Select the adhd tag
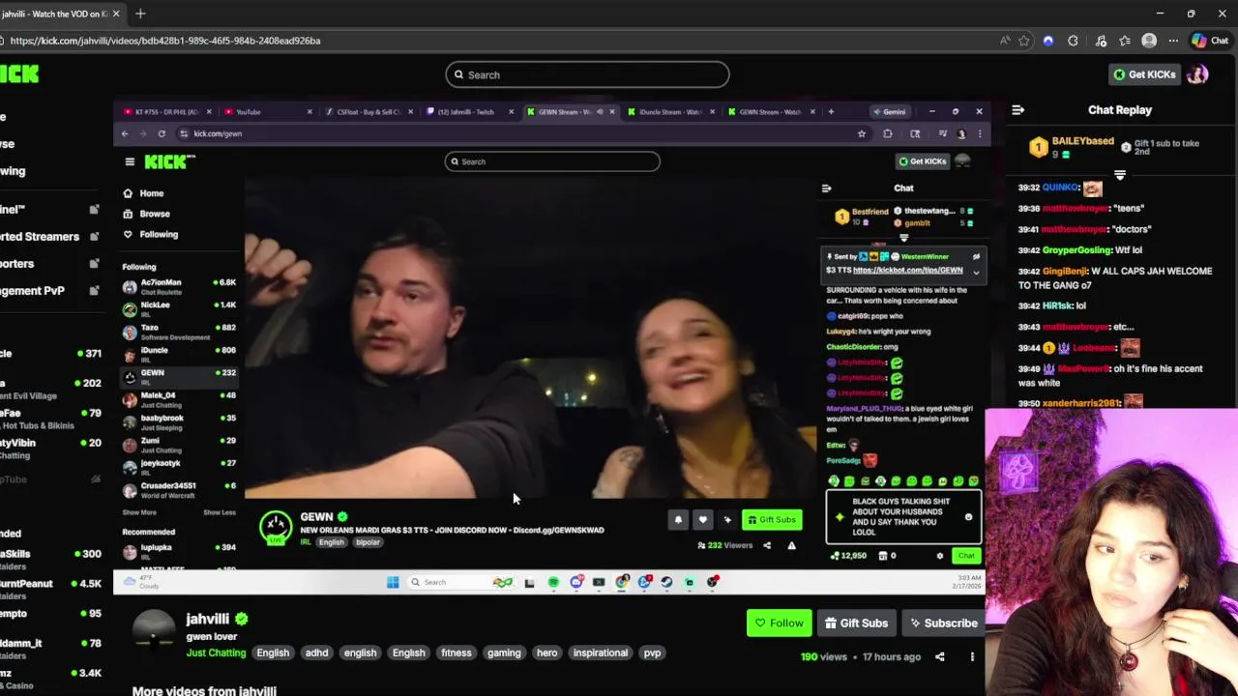The width and height of the screenshot is (1238, 696). click(317, 652)
